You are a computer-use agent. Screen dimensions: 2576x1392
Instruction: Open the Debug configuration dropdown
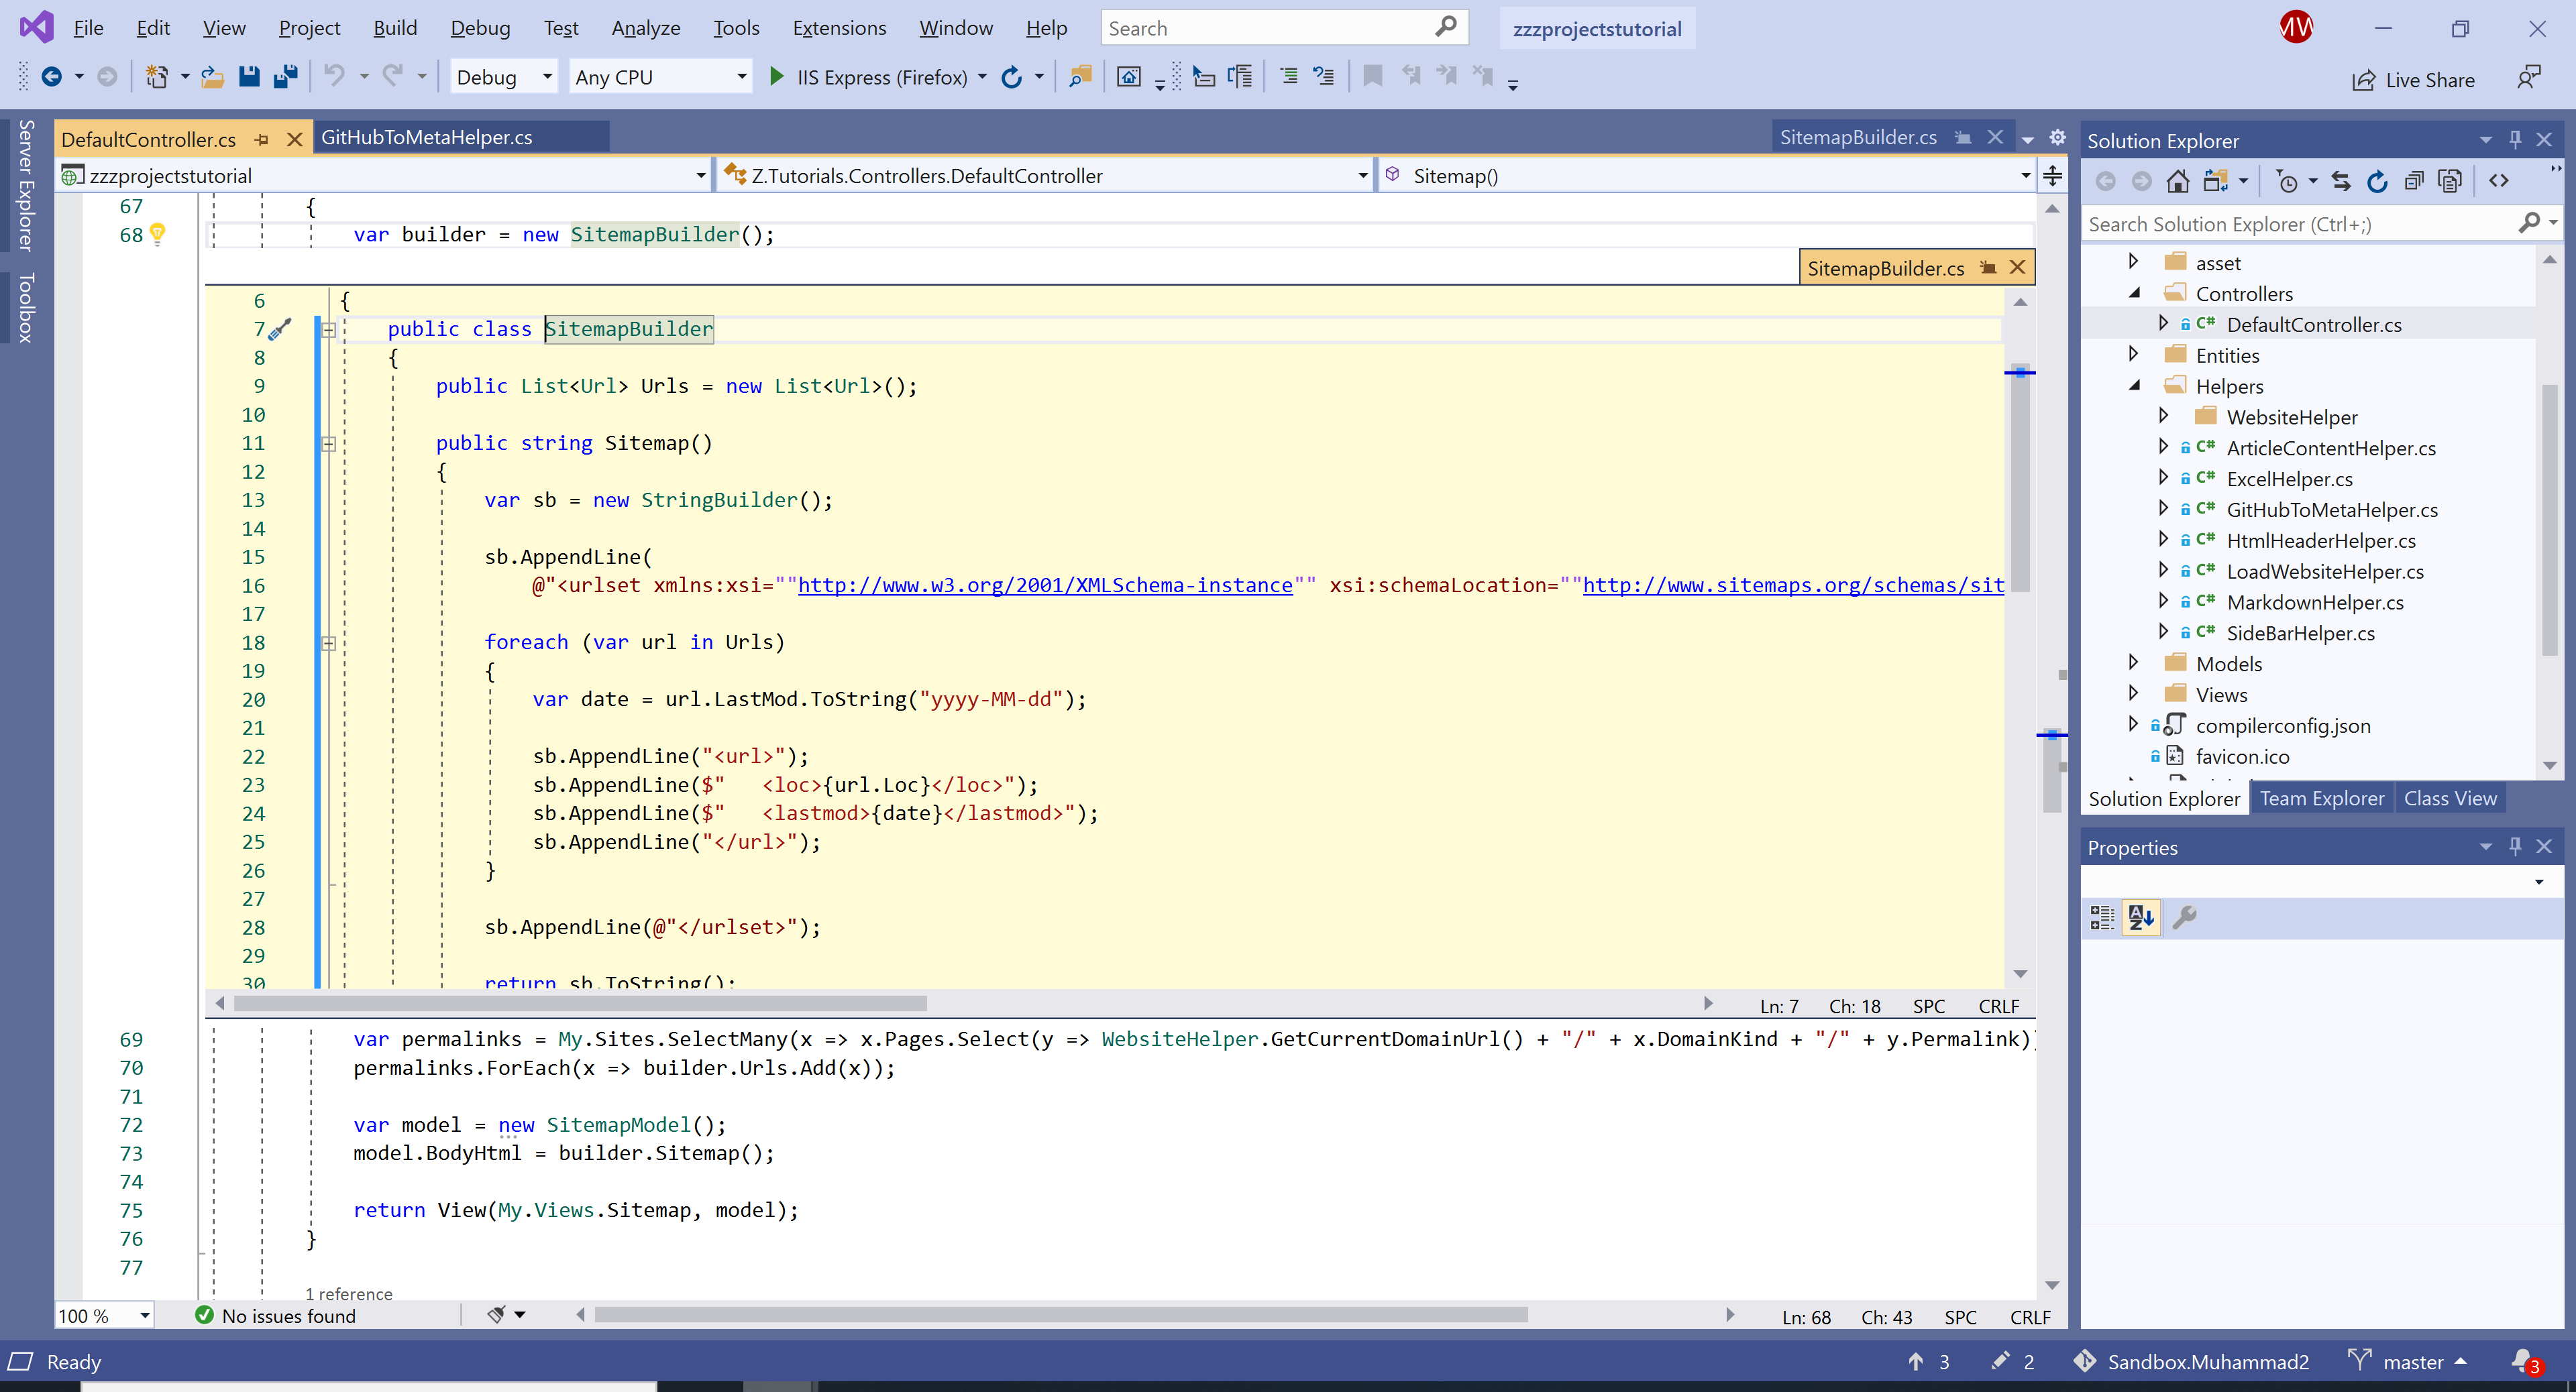[547, 77]
